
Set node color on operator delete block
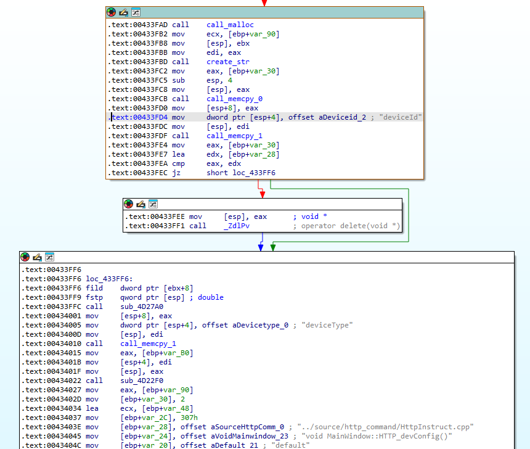point(129,204)
